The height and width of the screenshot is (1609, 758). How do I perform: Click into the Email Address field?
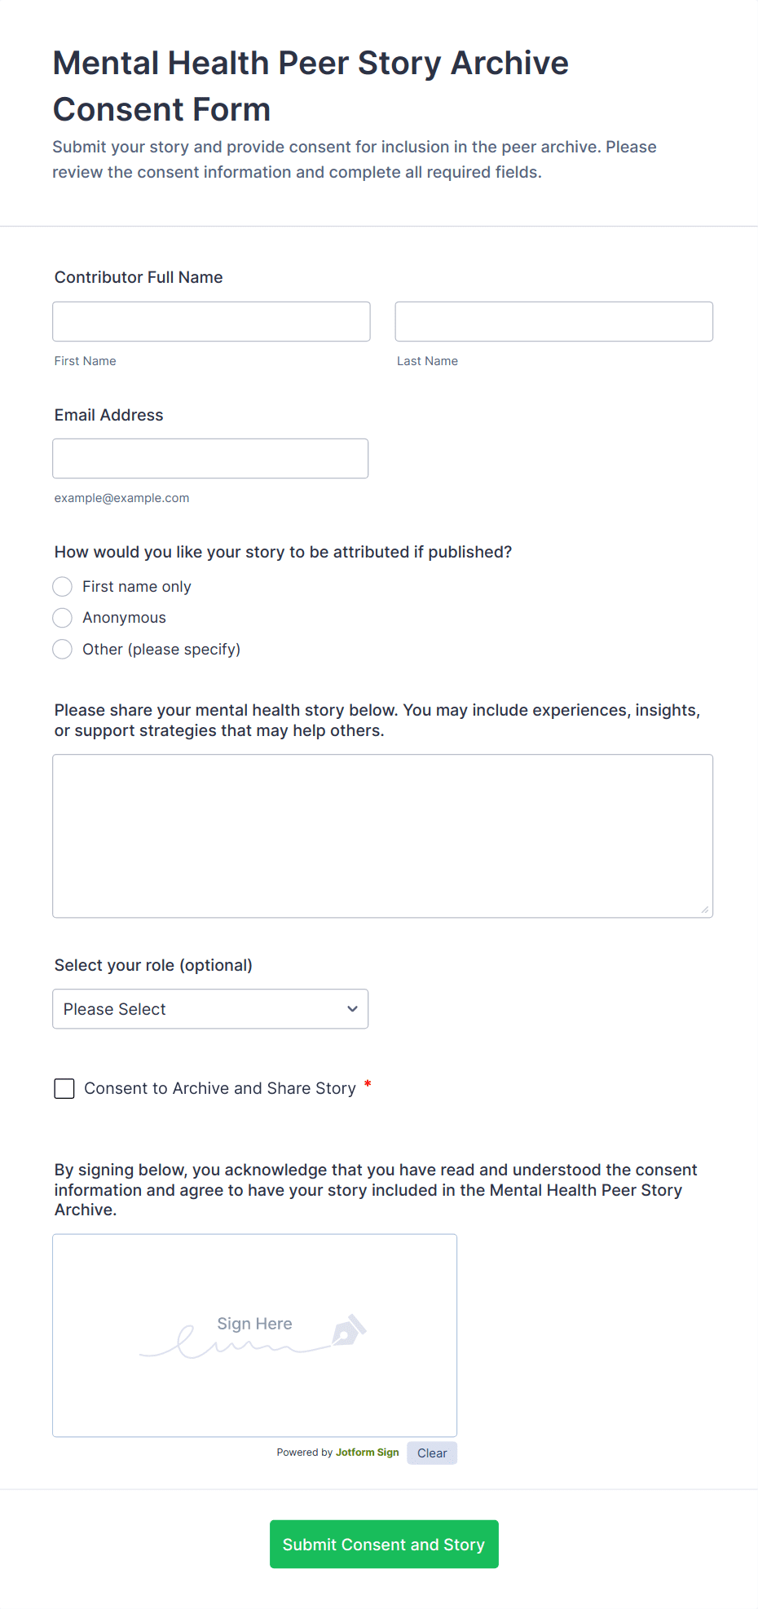coord(210,459)
